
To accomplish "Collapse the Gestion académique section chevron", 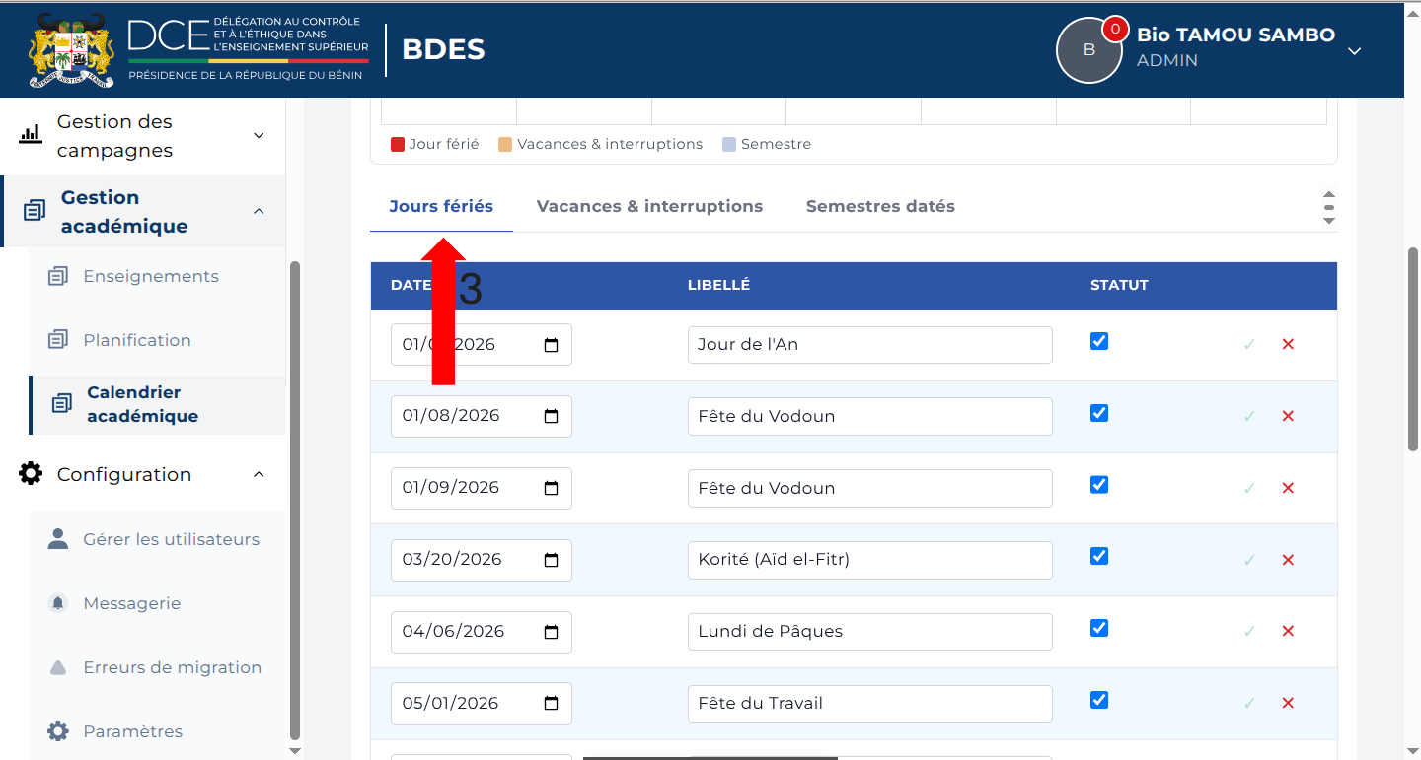I will click(259, 211).
